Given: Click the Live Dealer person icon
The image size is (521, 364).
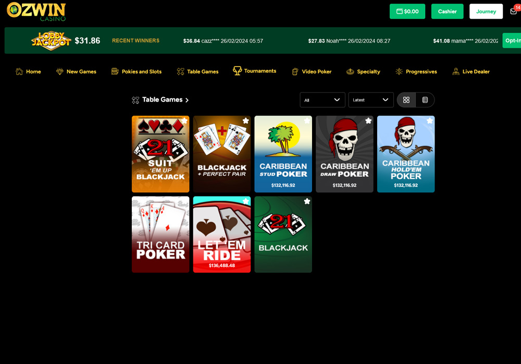Looking at the screenshot, I should point(456,72).
